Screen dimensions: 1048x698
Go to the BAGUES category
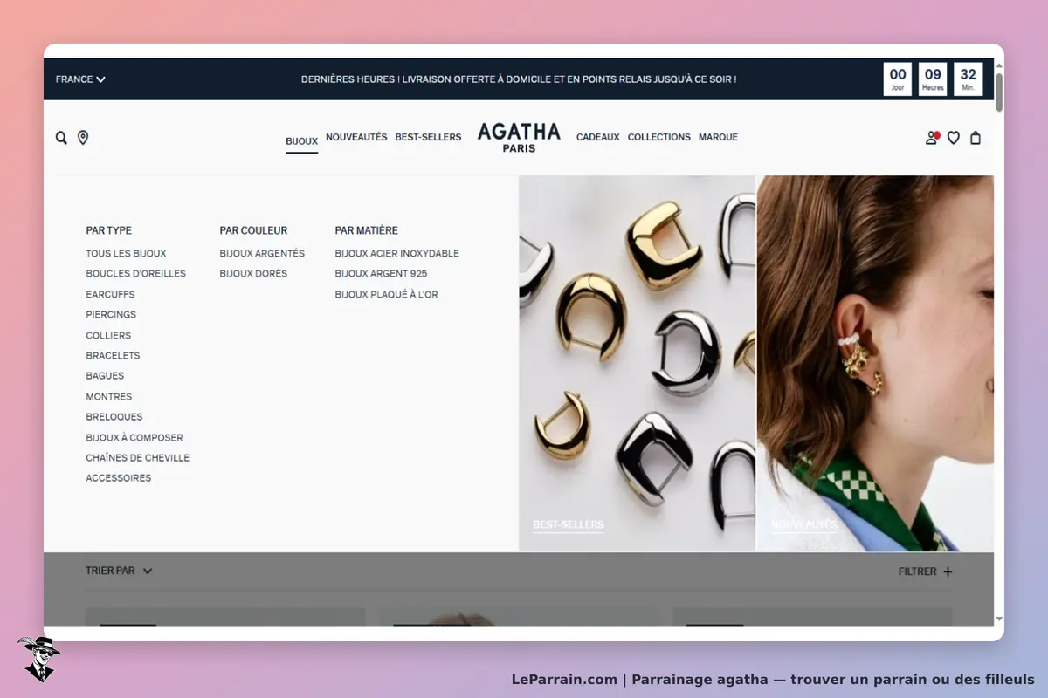(105, 376)
